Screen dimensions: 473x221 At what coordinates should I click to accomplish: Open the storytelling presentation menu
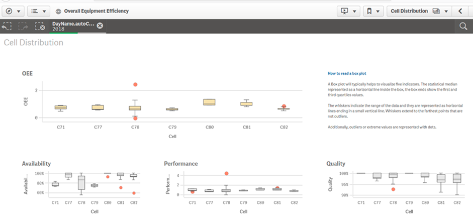click(x=348, y=11)
